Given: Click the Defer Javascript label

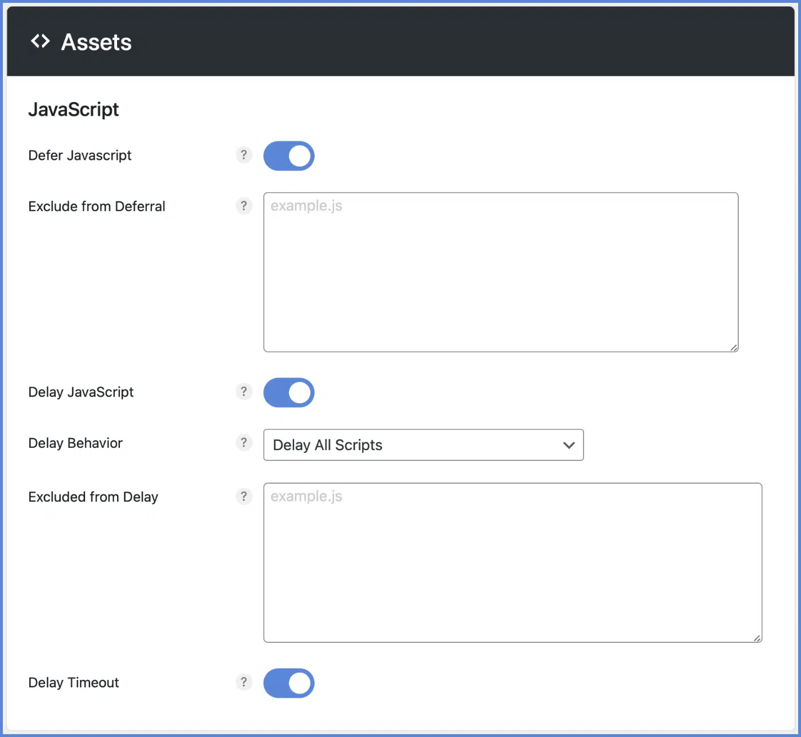Looking at the screenshot, I should pyautogui.click(x=79, y=155).
